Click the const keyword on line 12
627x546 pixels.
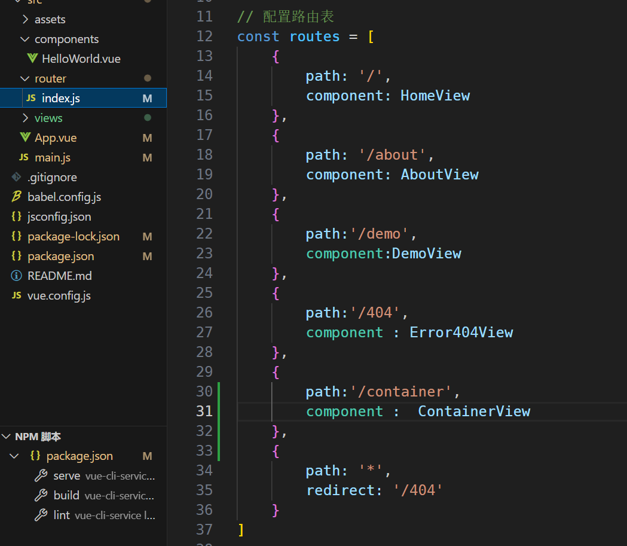click(258, 37)
